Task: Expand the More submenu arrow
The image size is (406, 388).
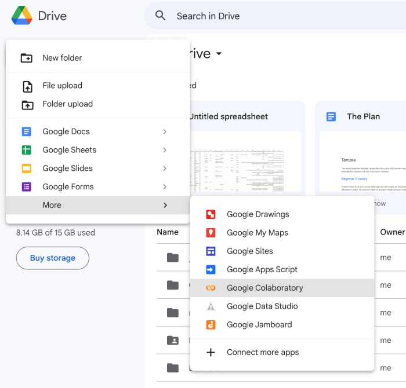Action: (165, 205)
